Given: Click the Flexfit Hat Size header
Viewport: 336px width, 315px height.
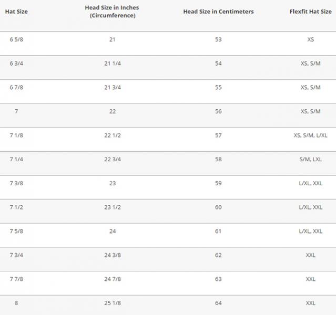Looking at the screenshot, I should coord(311,12).
